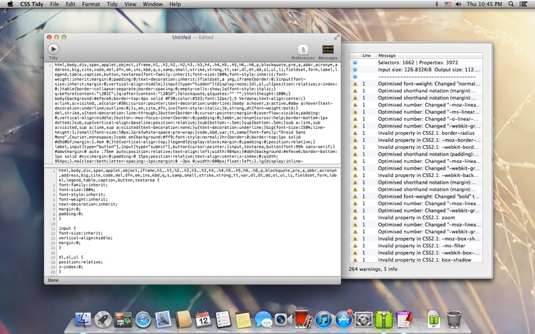535x334 pixels.
Task: Open Contacts from the Dock
Action: 183,320
